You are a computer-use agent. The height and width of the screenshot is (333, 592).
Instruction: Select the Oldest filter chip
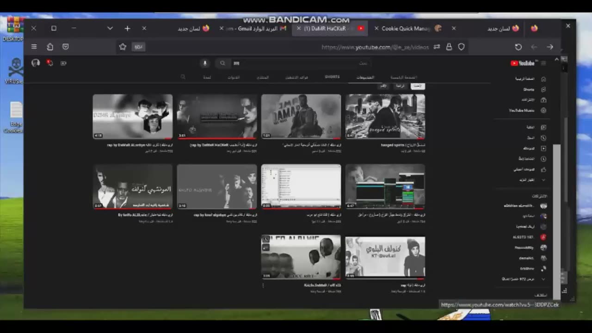[x=383, y=86]
